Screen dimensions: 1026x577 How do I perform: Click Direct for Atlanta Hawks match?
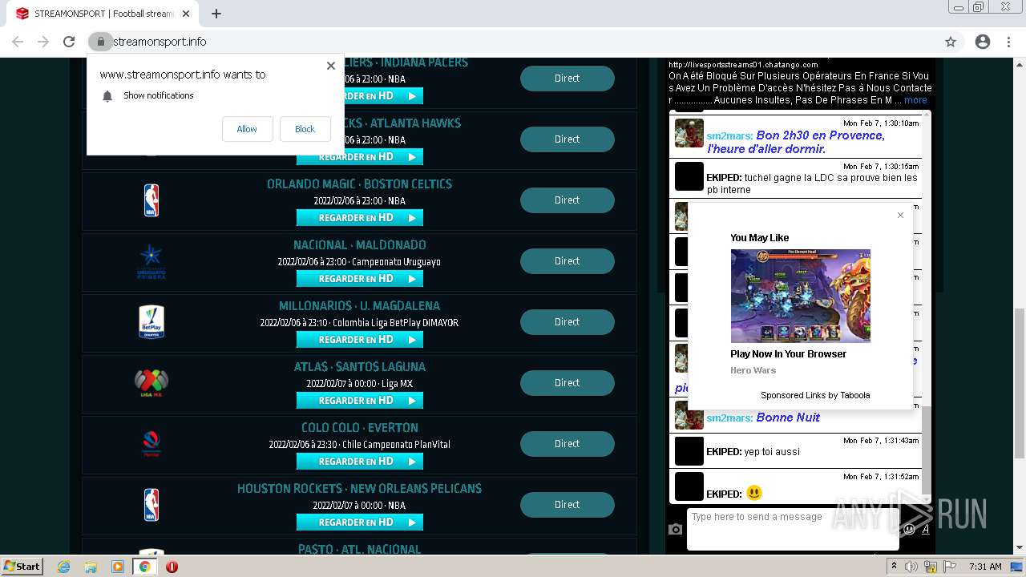coord(567,139)
